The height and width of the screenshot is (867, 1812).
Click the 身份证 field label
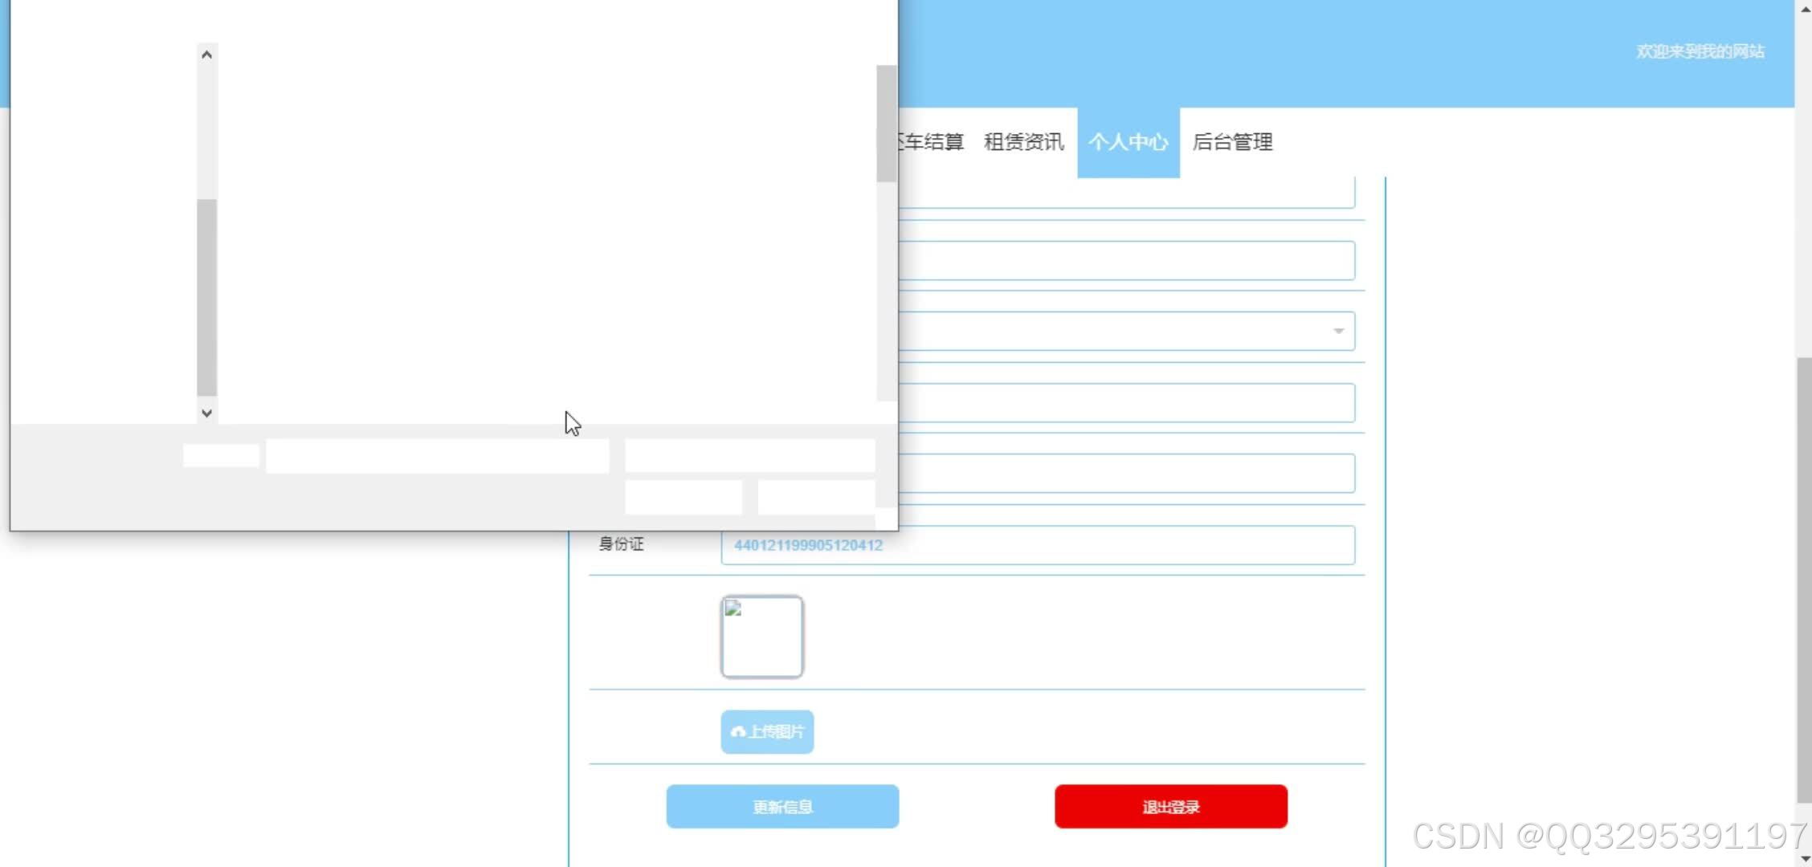[x=621, y=544]
